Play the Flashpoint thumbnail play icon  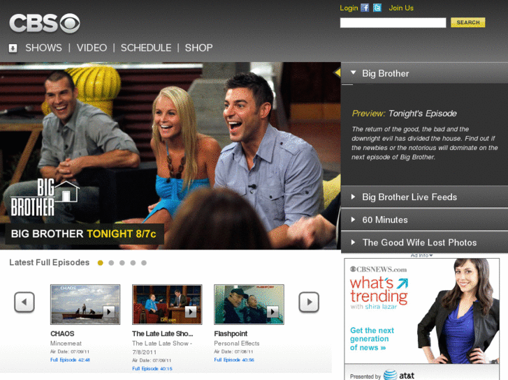(x=273, y=312)
